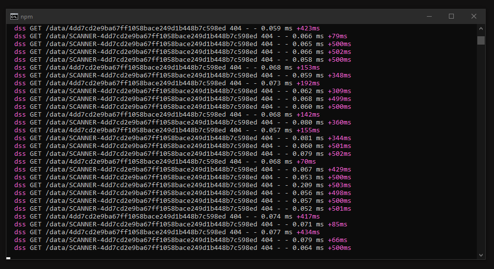494x269 pixels.
Task: Select the '0.080' response time value
Action: click(302, 122)
